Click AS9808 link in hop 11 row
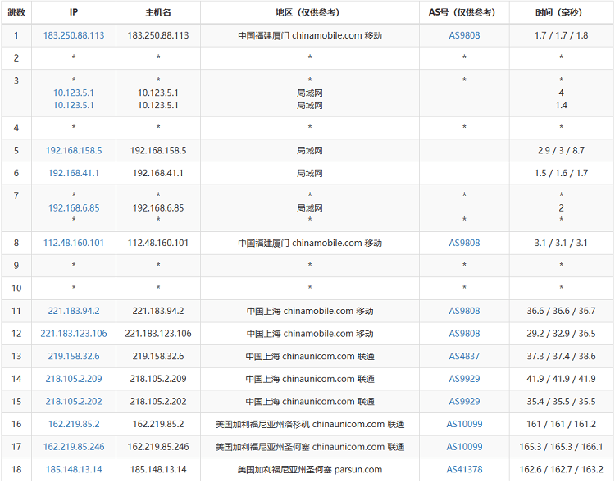 point(464,311)
